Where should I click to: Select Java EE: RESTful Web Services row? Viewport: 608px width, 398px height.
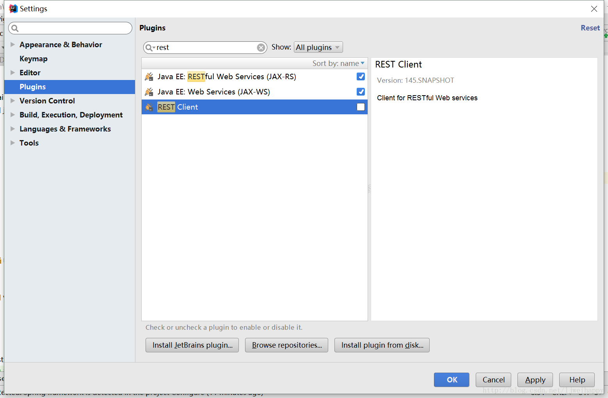coord(254,76)
